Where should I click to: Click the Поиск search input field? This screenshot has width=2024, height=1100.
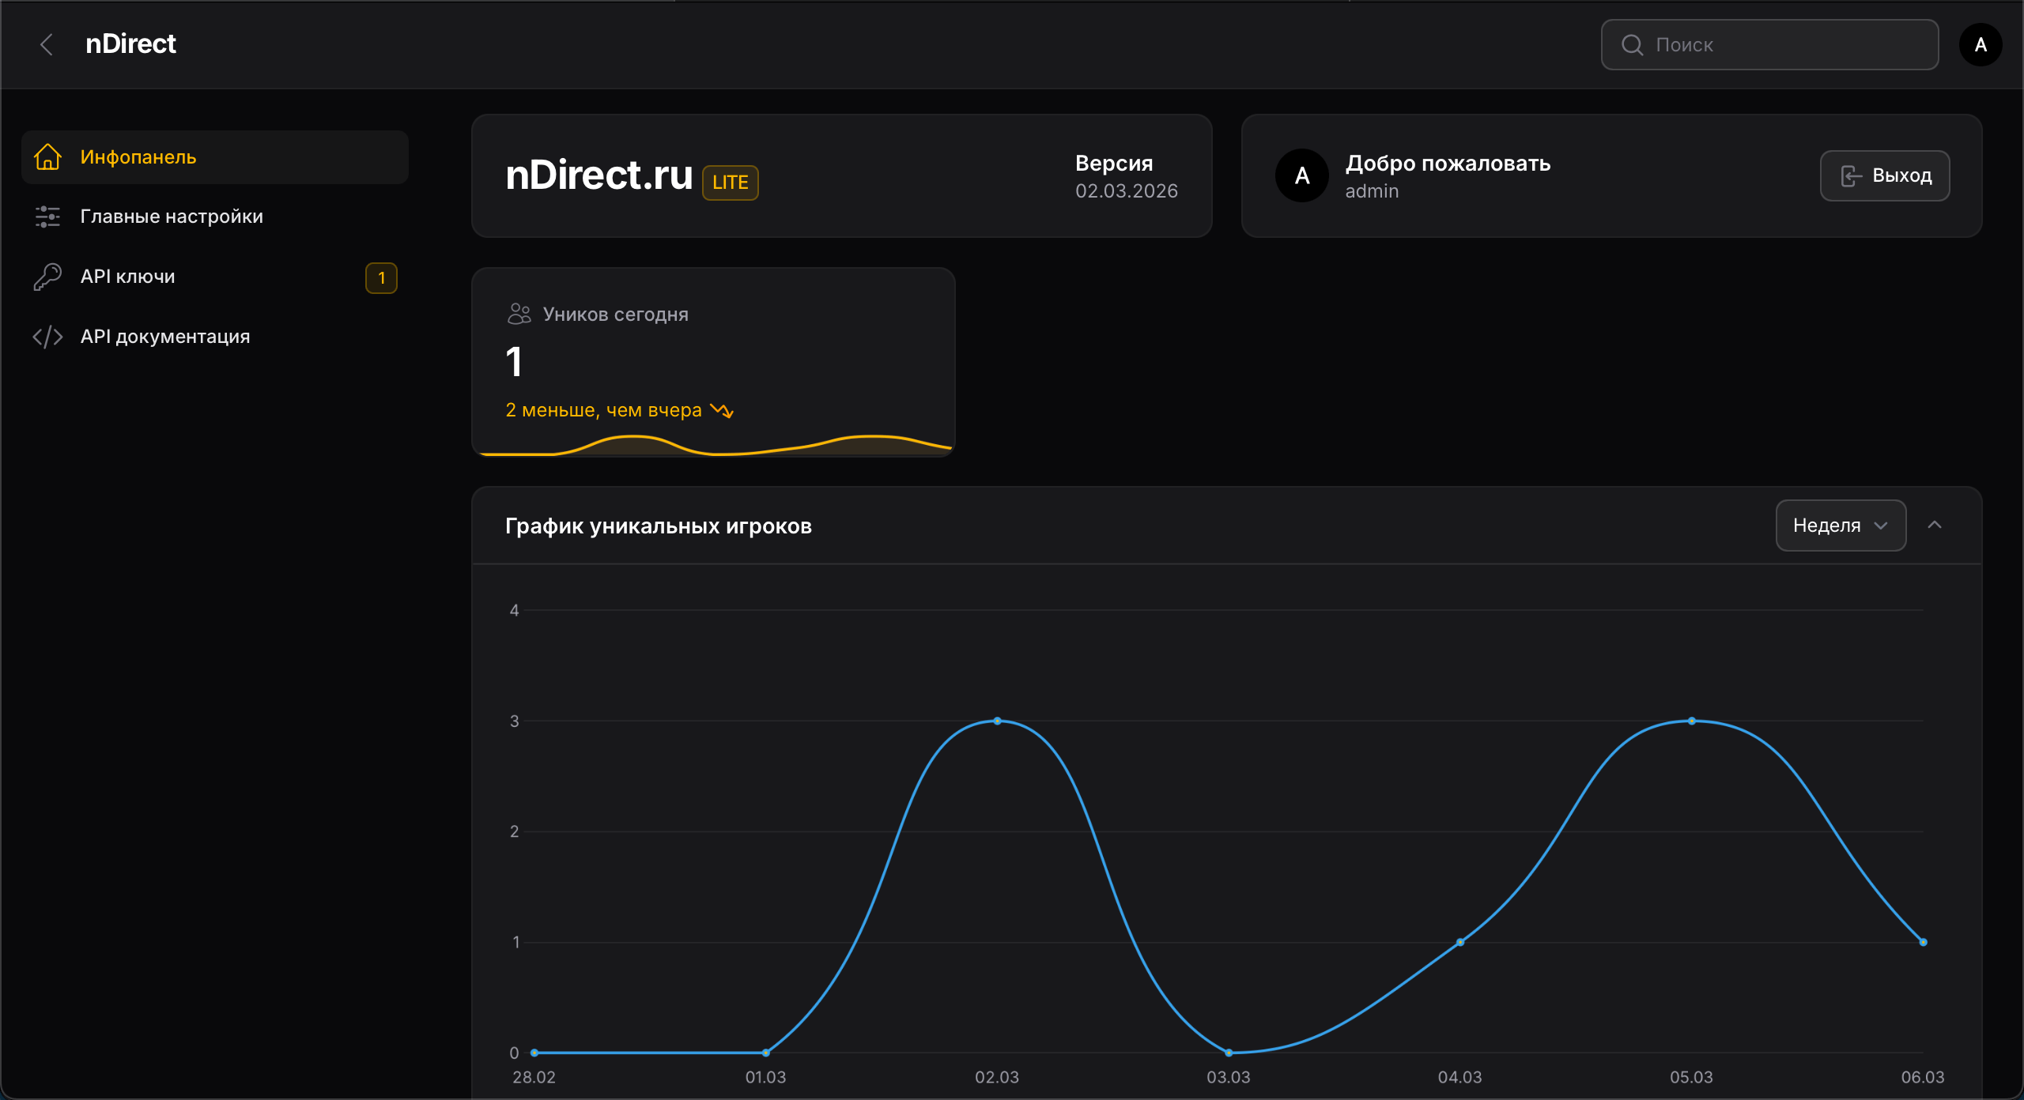point(1787,45)
